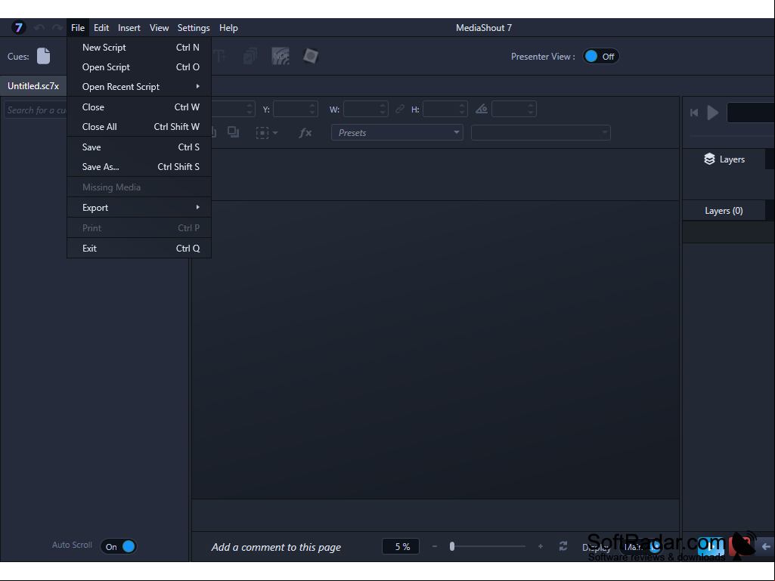Click the dimmed Missing Media menu entry
Viewport: 775px width, 581px height.
139,187
